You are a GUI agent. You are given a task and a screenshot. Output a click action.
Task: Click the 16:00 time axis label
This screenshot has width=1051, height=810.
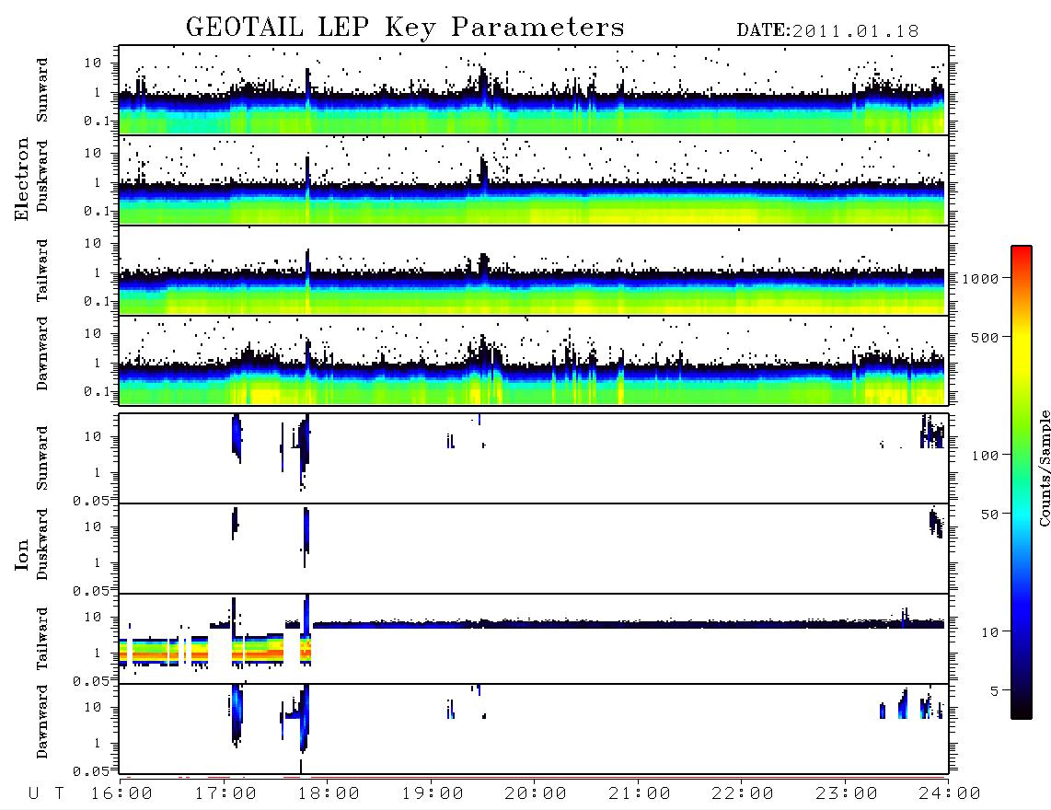point(122,794)
